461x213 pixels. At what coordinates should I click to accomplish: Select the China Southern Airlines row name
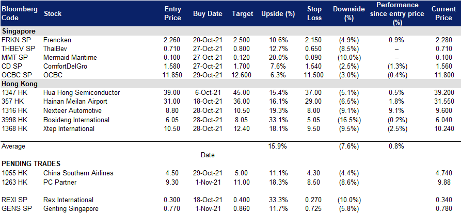click(x=78, y=173)
